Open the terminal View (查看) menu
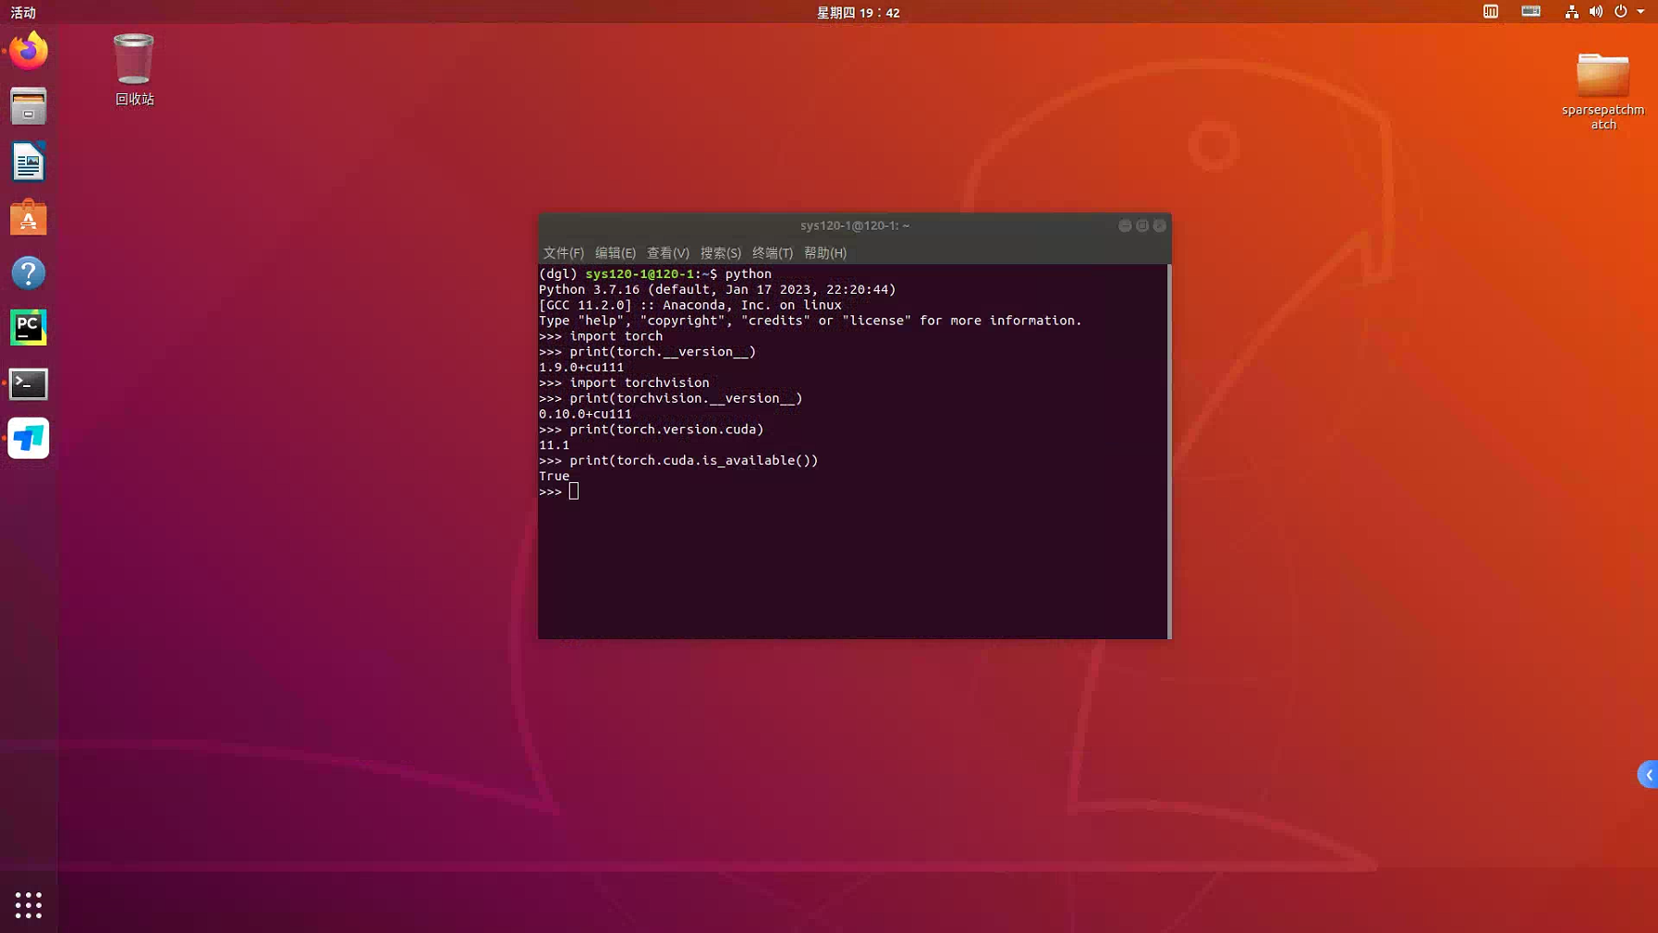Viewport: 1658px width, 933px height. tap(667, 252)
